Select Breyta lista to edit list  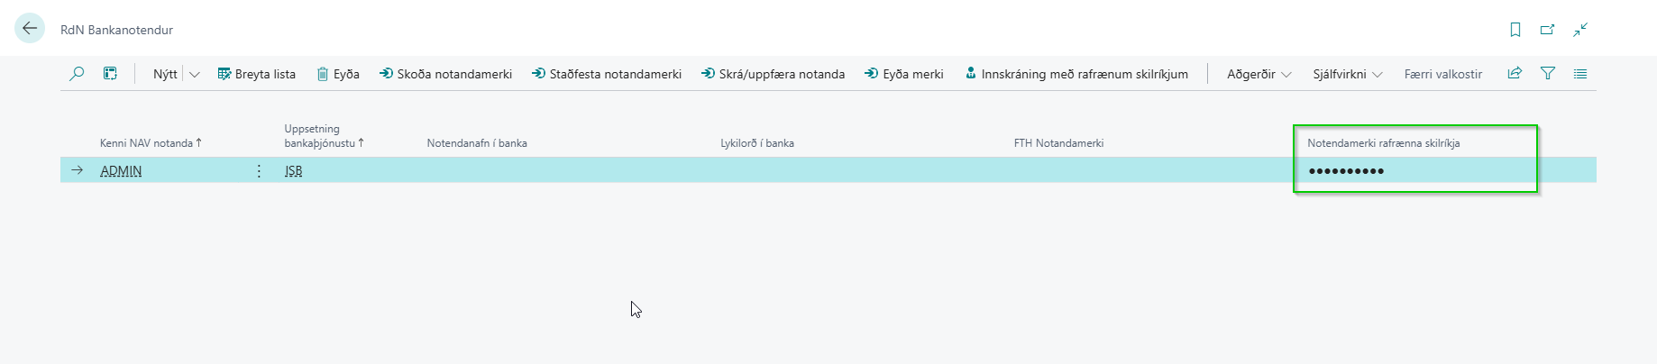pyautogui.click(x=257, y=74)
